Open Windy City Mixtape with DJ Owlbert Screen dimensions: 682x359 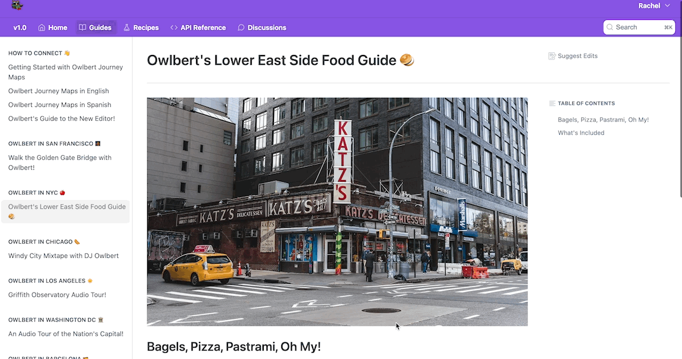[64, 256]
